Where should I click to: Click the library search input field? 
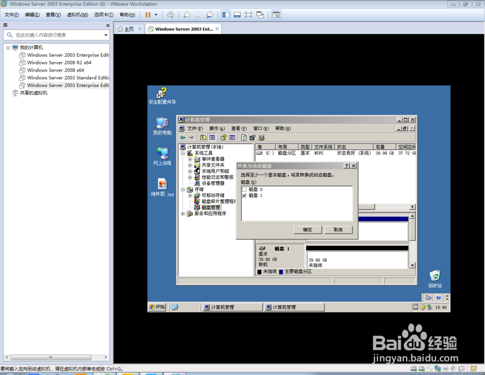[56, 35]
